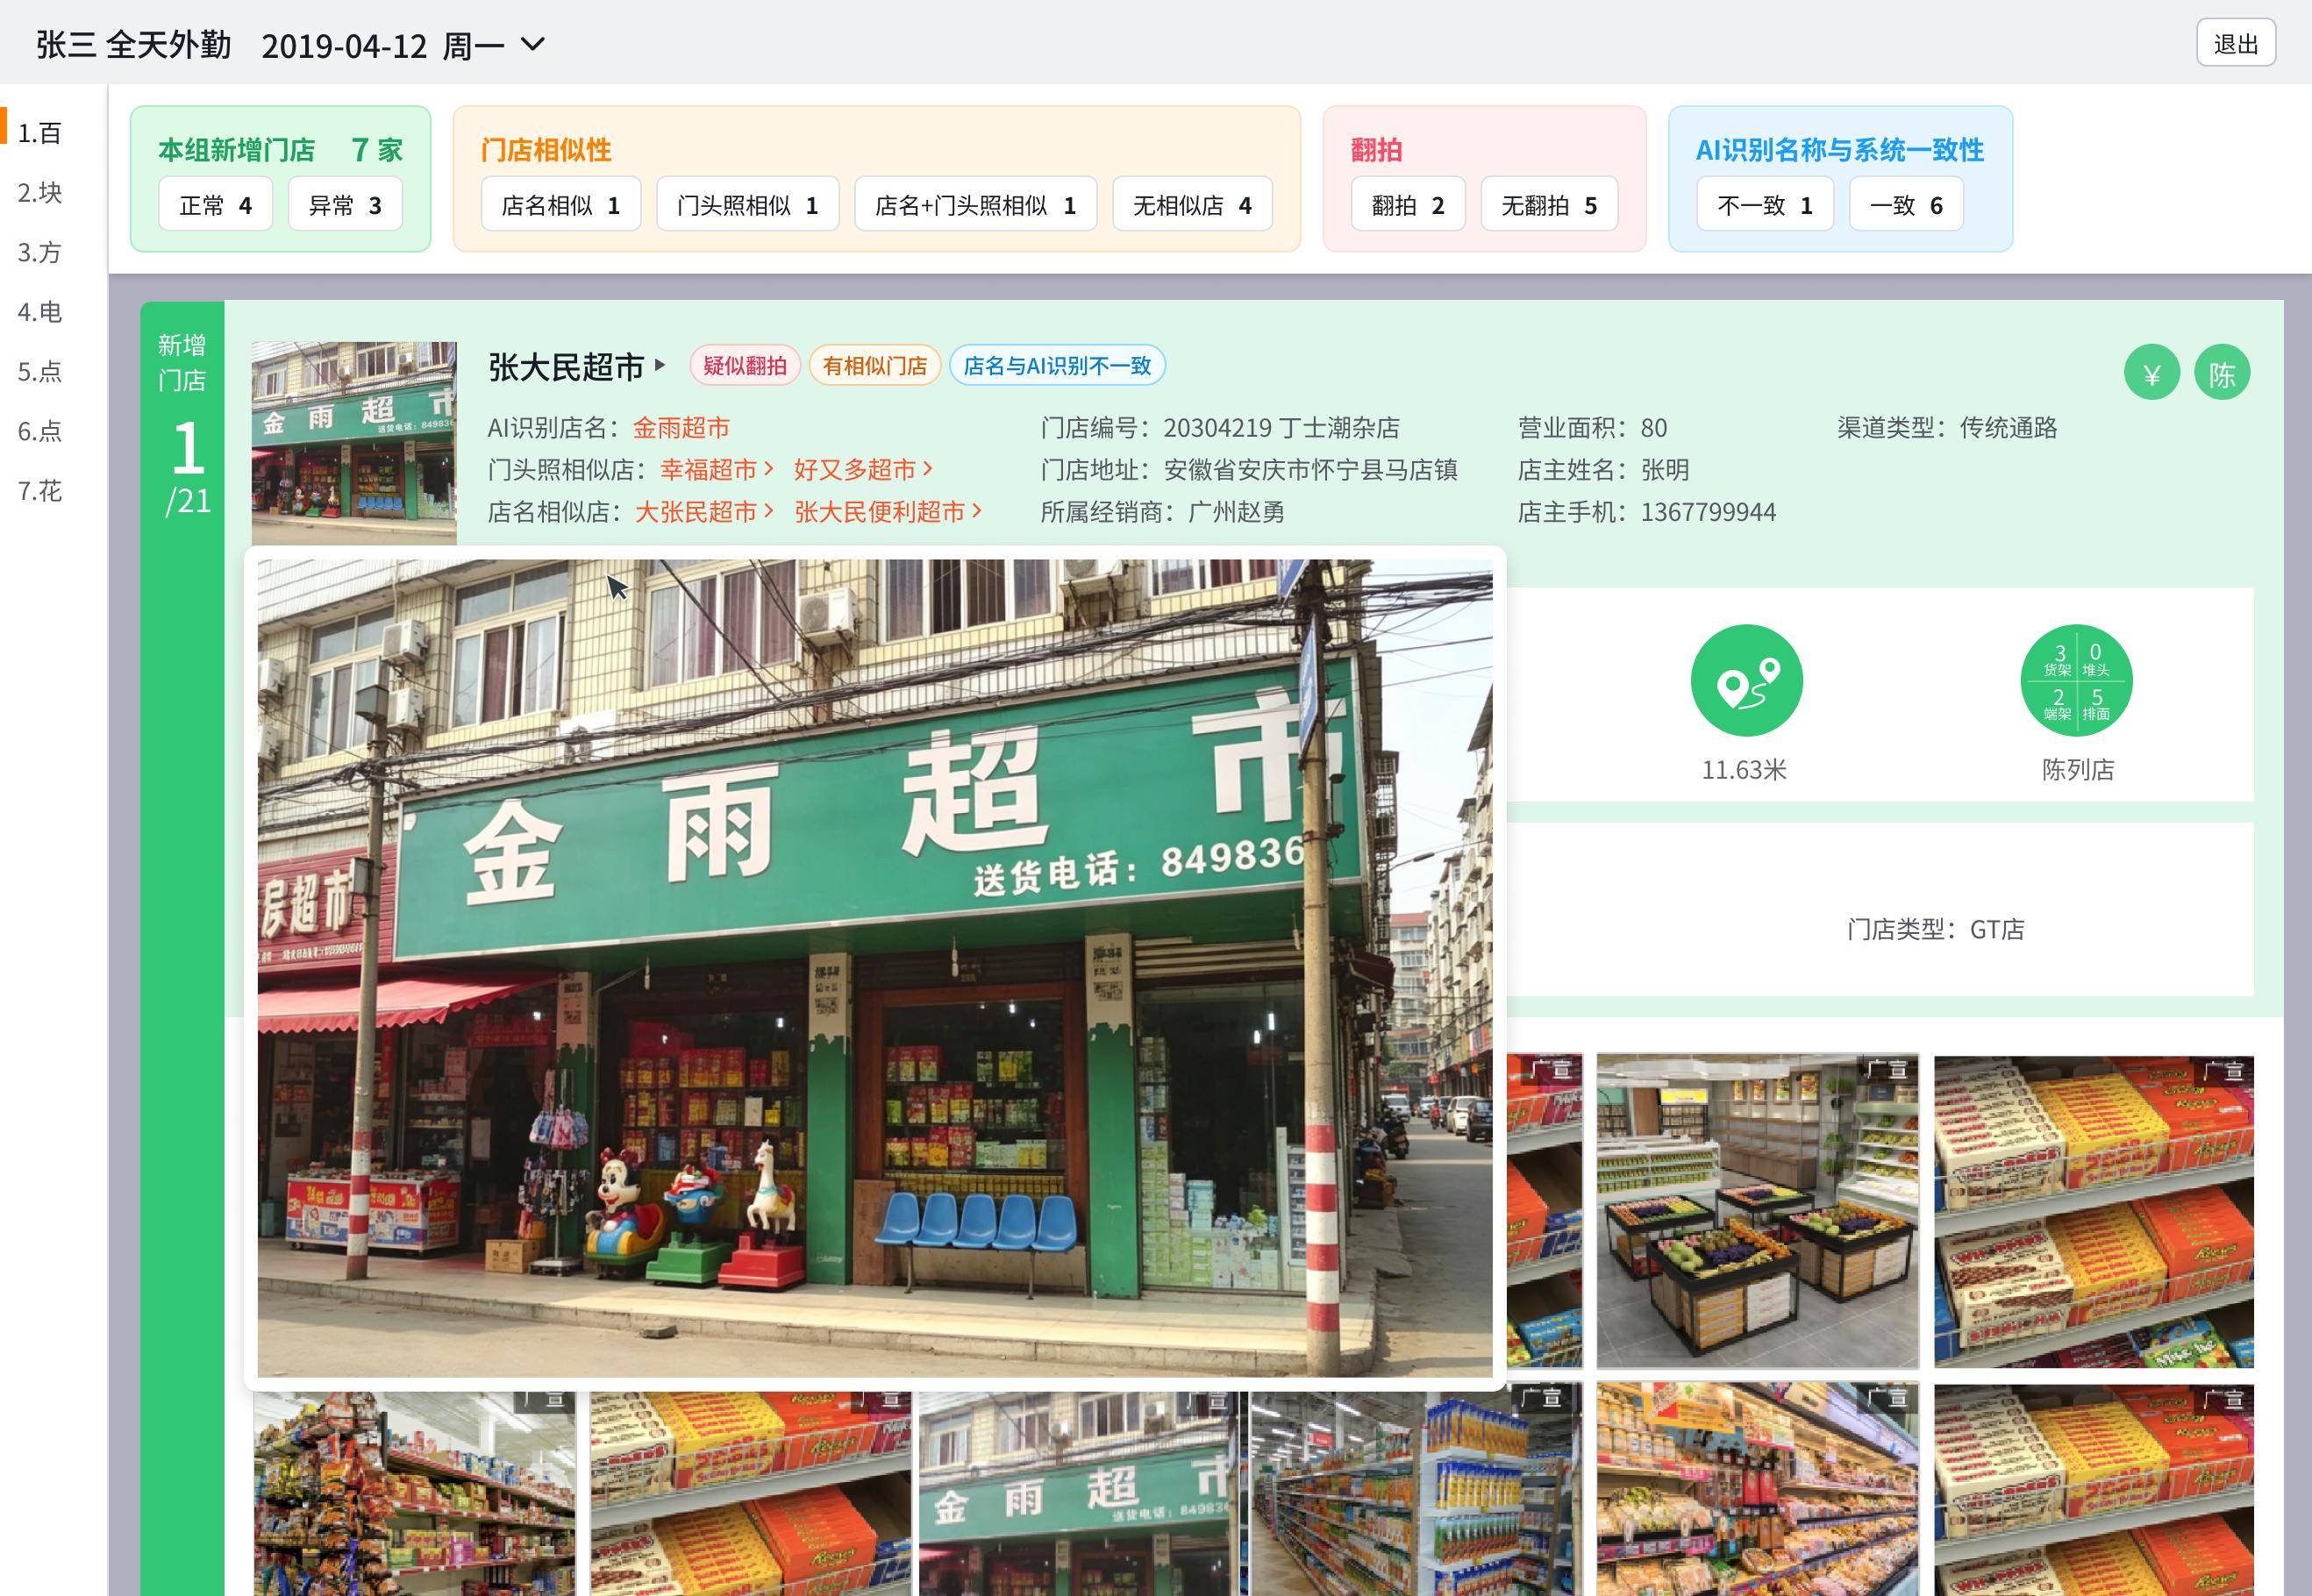
Task: Click the 疑似翻拍 tag badge
Action: pos(744,366)
